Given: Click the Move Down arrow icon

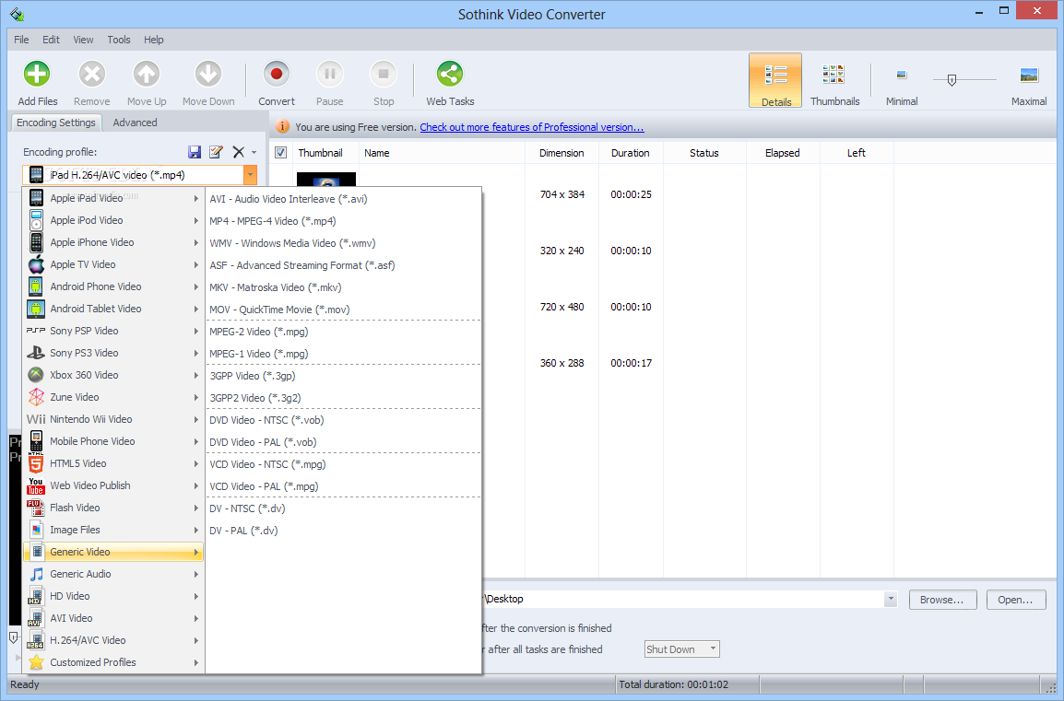Looking at the screenshot, I should [208, 75].
